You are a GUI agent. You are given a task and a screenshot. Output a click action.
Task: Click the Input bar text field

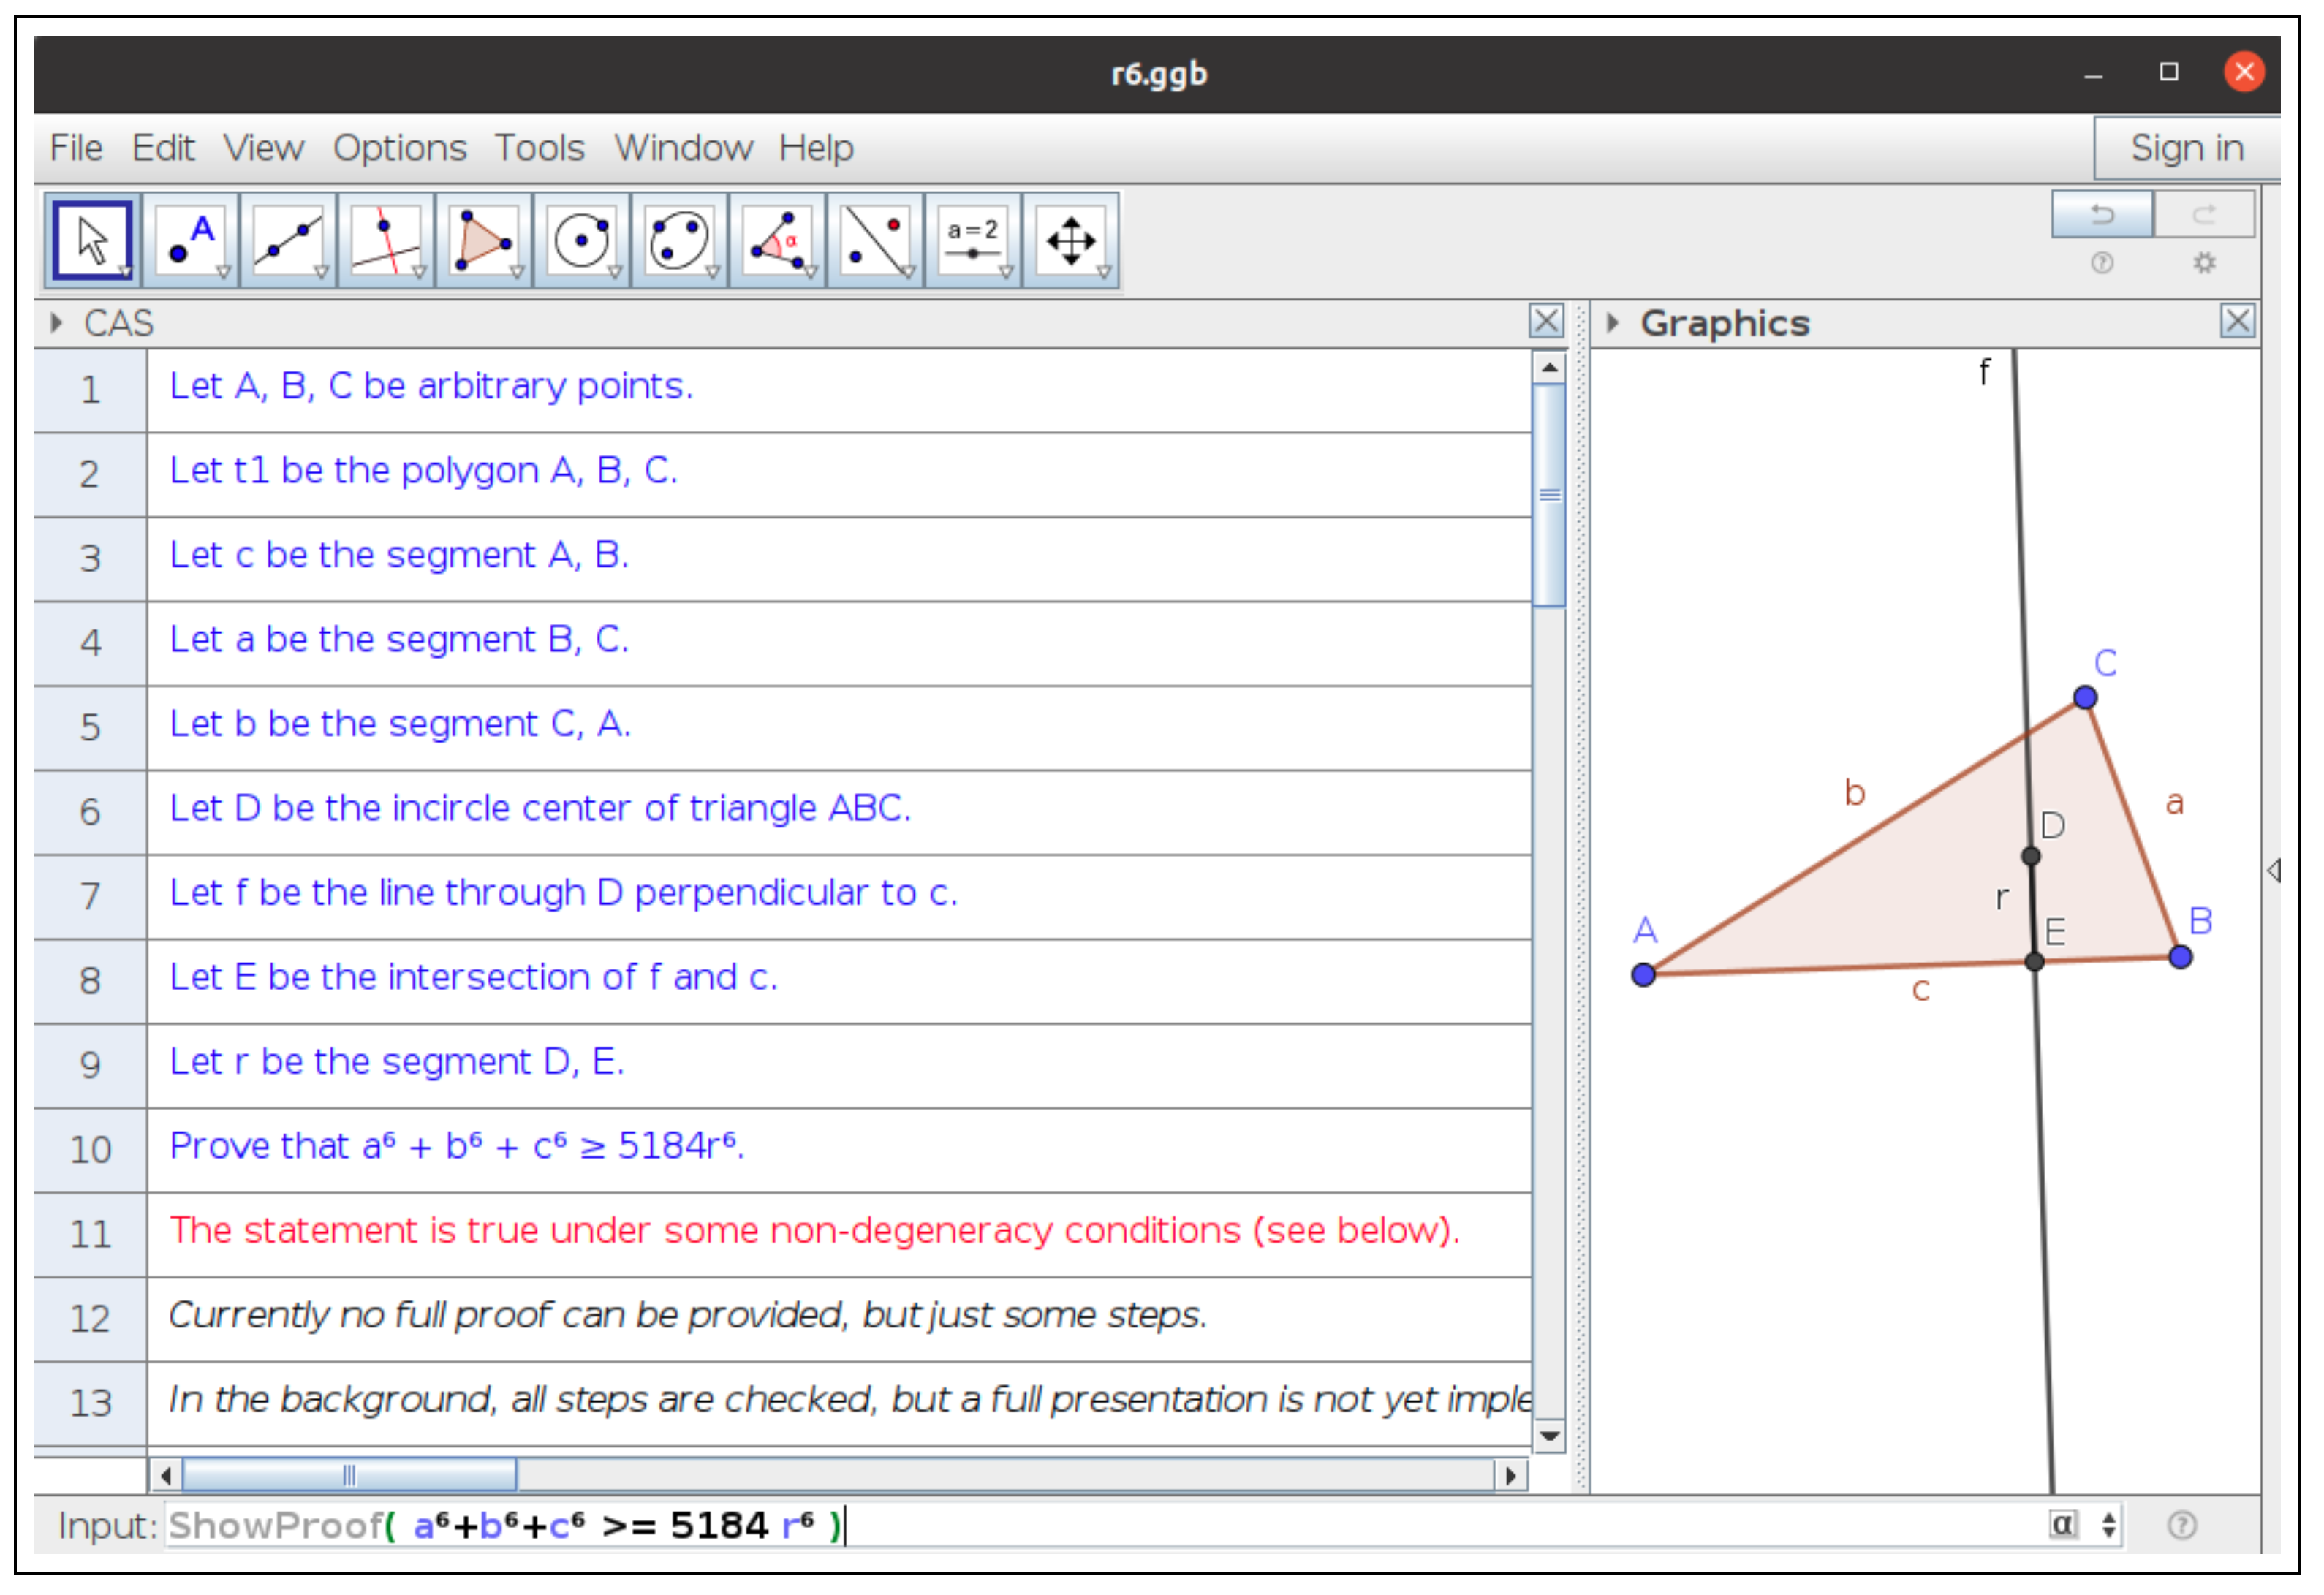coord(1100,1525)
